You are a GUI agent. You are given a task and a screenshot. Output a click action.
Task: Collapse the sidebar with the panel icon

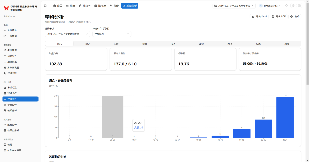(45, 6)
